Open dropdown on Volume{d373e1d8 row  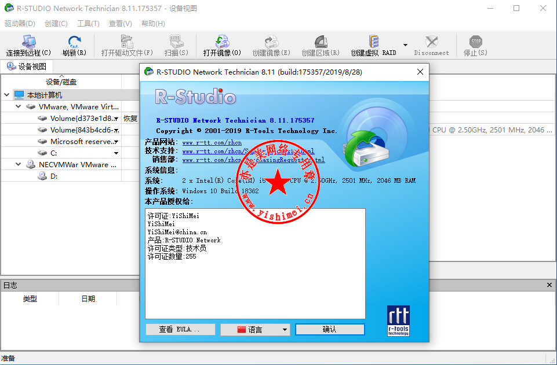click(116, 119)
